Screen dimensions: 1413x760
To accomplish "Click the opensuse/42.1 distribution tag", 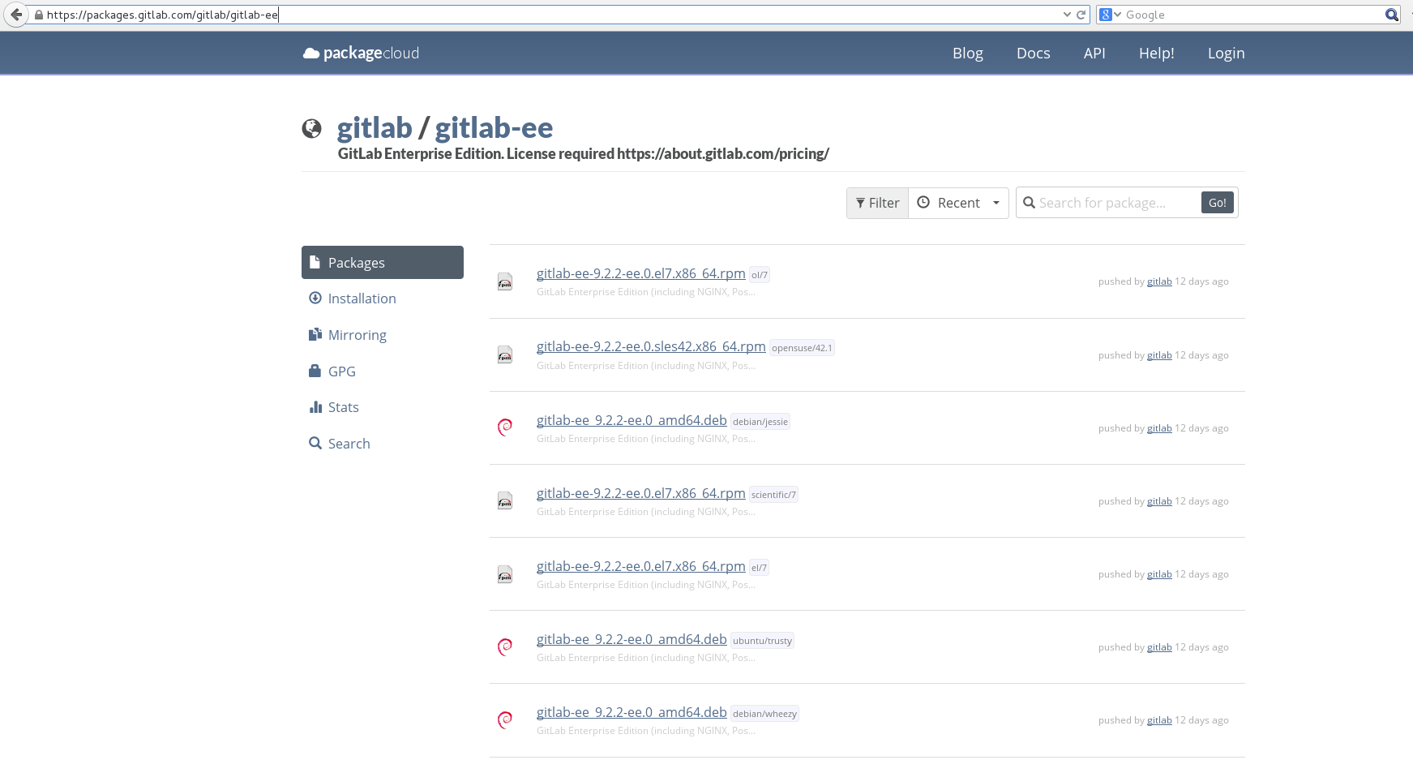I will [802, 348].
